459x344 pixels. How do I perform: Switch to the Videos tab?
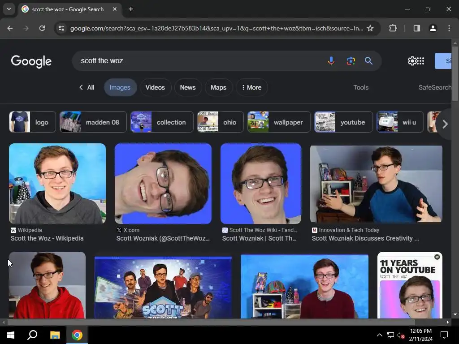(x=155, y=87)
